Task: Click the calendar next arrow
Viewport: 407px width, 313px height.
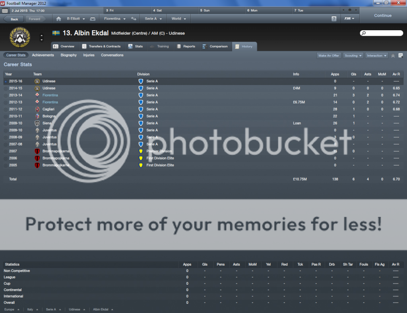Action: click(356, 10)
